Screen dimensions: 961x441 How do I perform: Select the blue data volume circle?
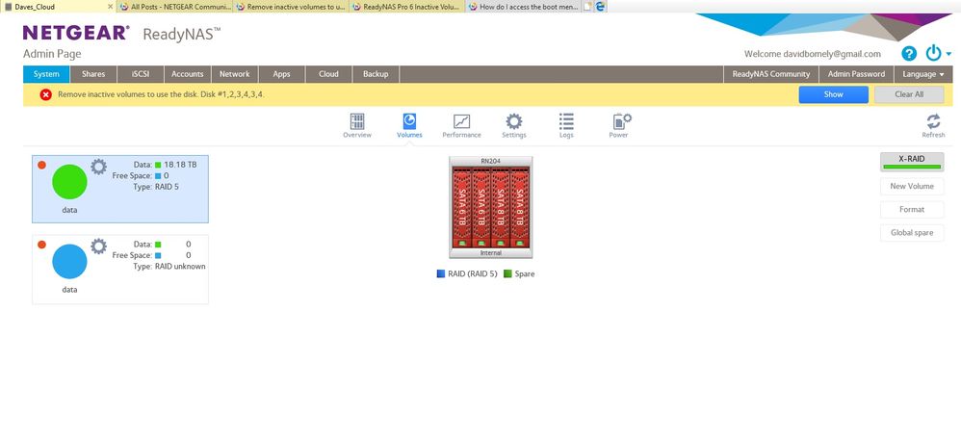69,262
